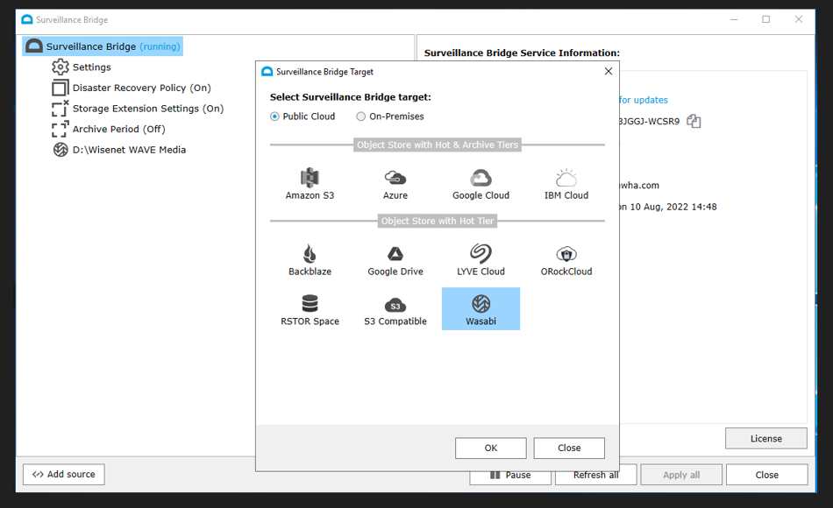
Task: Maximize the Surveillance Bridge window
Action: (766, 19)
